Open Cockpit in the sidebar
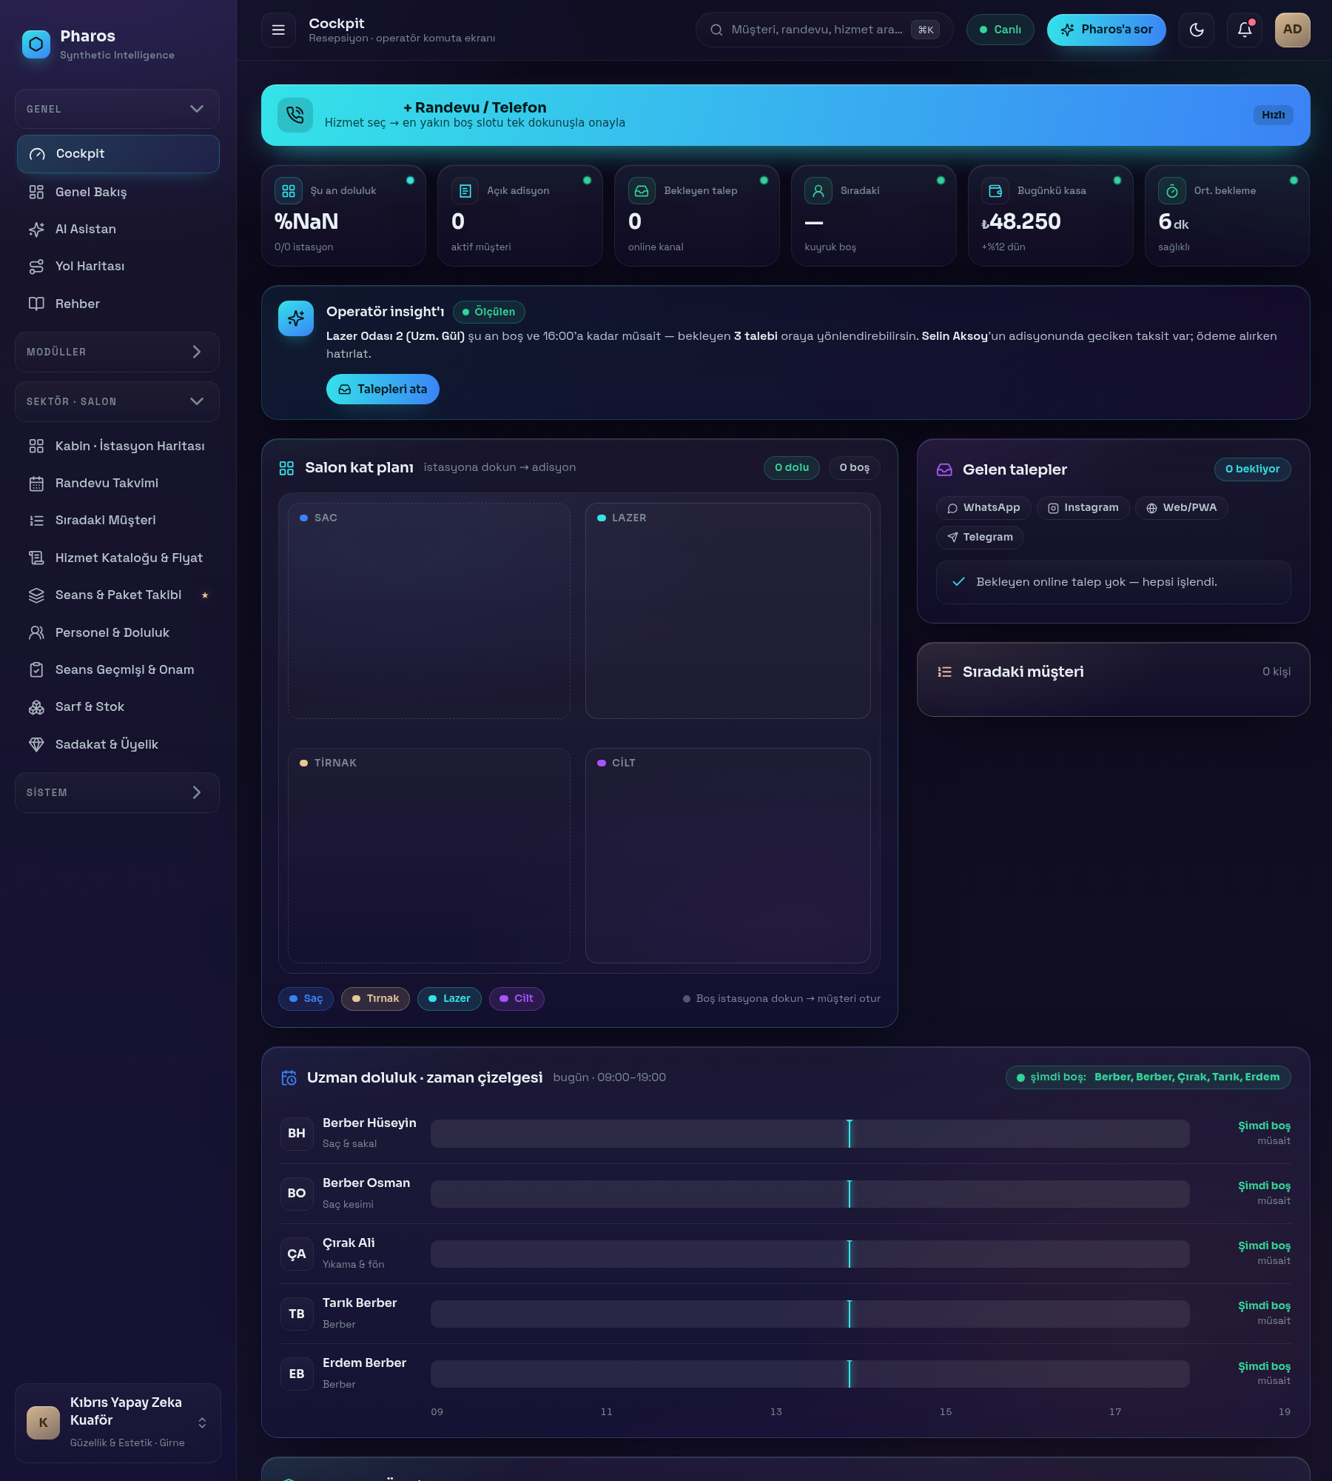1332x1481 pixels. point(118,154)
